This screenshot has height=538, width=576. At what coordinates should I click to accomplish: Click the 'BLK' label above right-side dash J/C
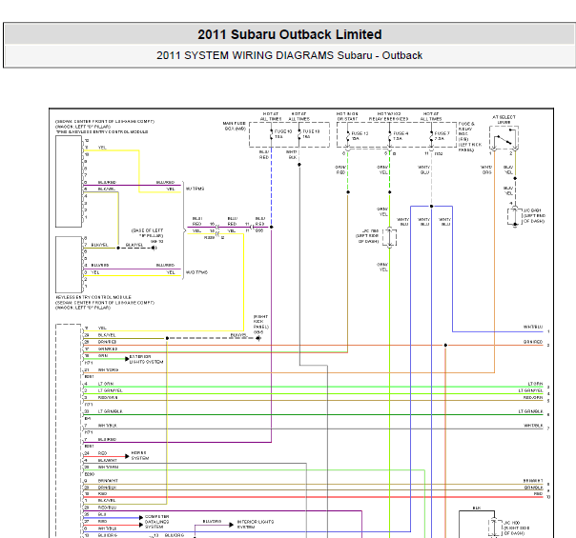[477, 508]
